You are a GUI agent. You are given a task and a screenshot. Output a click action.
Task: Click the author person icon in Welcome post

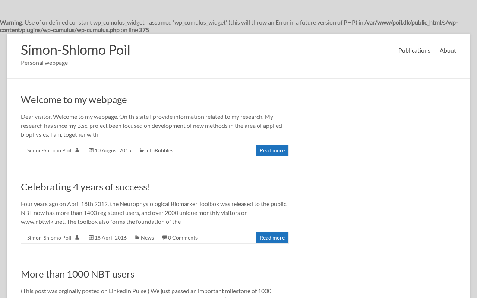[x=77, y=150]
